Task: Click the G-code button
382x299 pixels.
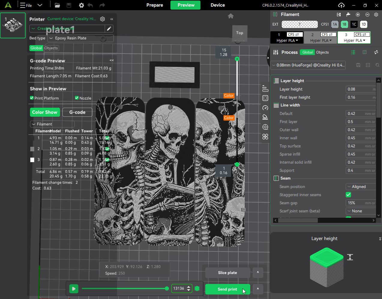Action: click(77, 112)
